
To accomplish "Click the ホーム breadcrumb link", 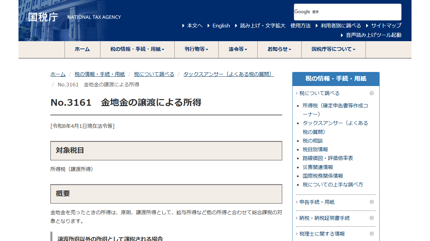I will (x=58, y=74).
